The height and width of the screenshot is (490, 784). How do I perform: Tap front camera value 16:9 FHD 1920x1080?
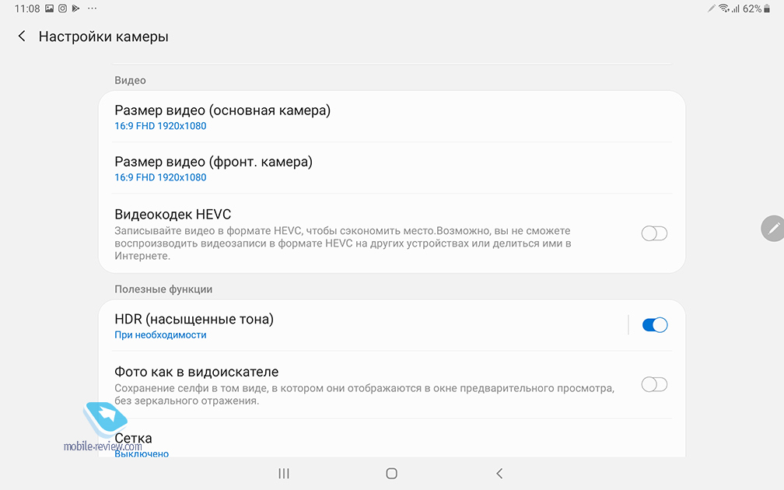pyautogui.click(x=160, y=177)
